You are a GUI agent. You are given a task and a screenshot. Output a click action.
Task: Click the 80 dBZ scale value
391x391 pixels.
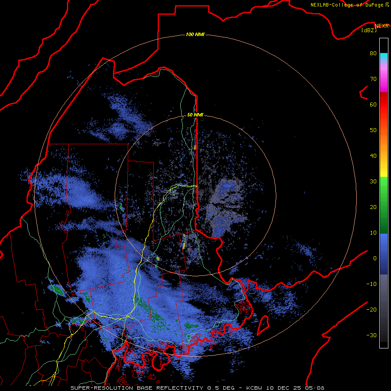pos(373,53)
